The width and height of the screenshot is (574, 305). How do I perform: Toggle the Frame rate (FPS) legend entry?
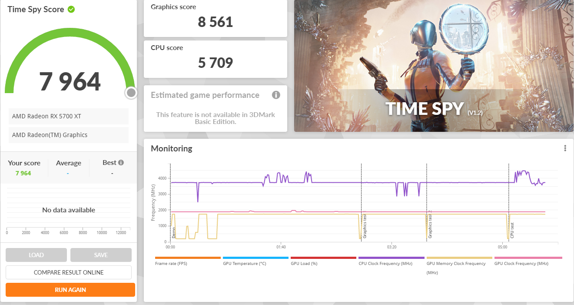coord(188,261)
